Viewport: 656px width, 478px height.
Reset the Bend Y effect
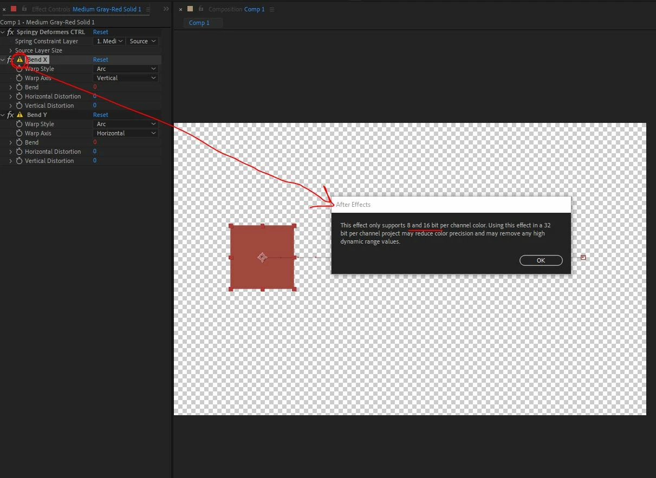[x=101, y=115]
